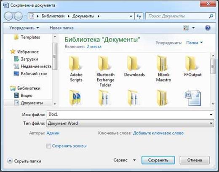Click Добавьте ключевое слово field
Screen dimensions: 219x172
tap(158, 133)
